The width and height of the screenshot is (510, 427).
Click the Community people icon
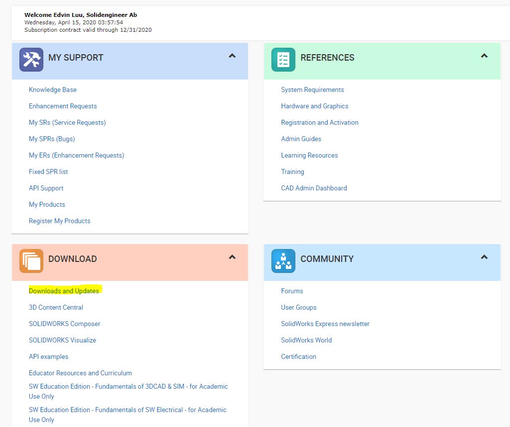pos(283,261)
